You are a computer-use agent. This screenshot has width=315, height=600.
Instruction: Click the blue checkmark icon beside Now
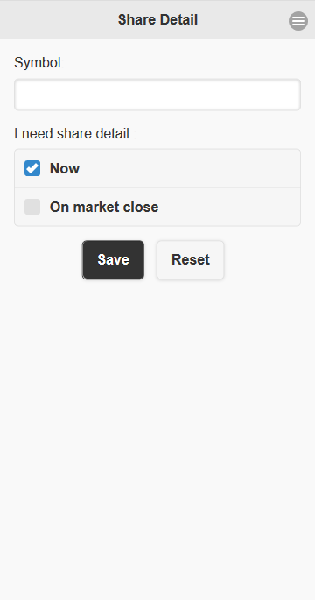[32, 168]
